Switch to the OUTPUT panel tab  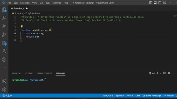click(x=29, y=73)
